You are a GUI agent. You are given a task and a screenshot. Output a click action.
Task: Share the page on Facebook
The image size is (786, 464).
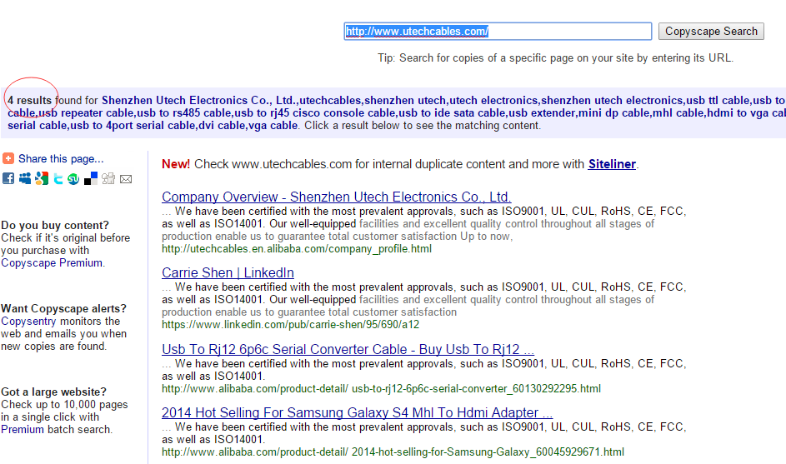tap(8, 178)
